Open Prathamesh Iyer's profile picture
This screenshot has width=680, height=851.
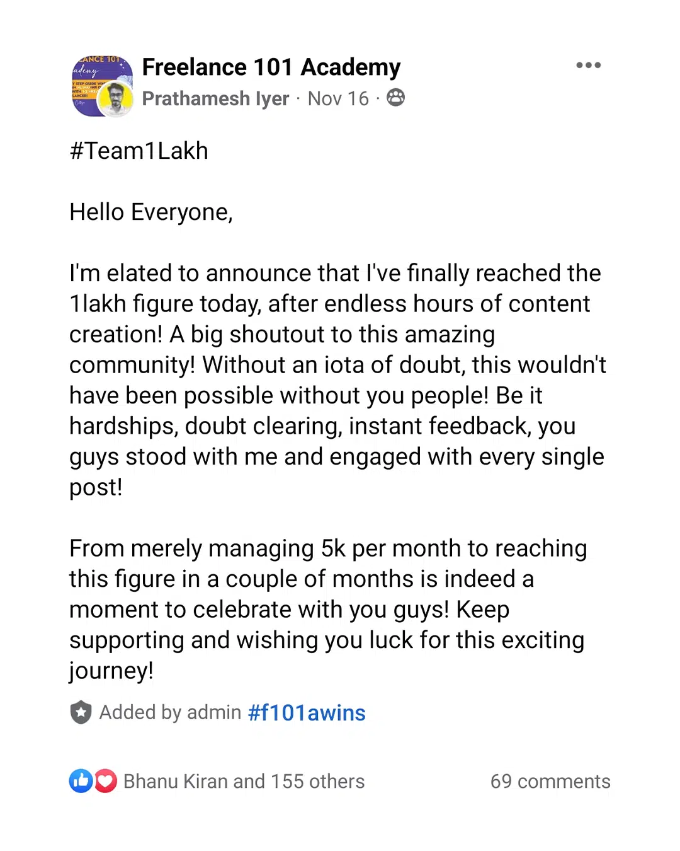pos(115,100)
